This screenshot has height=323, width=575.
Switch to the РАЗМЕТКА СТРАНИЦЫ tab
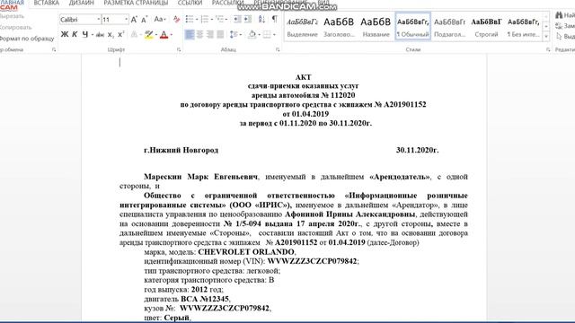(x=136, y=3)
